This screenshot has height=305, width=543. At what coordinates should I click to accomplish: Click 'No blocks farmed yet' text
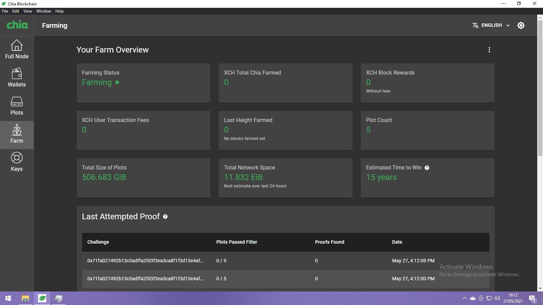coord(244,139)
